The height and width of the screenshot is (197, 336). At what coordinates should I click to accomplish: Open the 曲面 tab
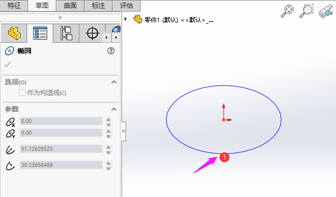pyautogui.click(x=70, y=6)
